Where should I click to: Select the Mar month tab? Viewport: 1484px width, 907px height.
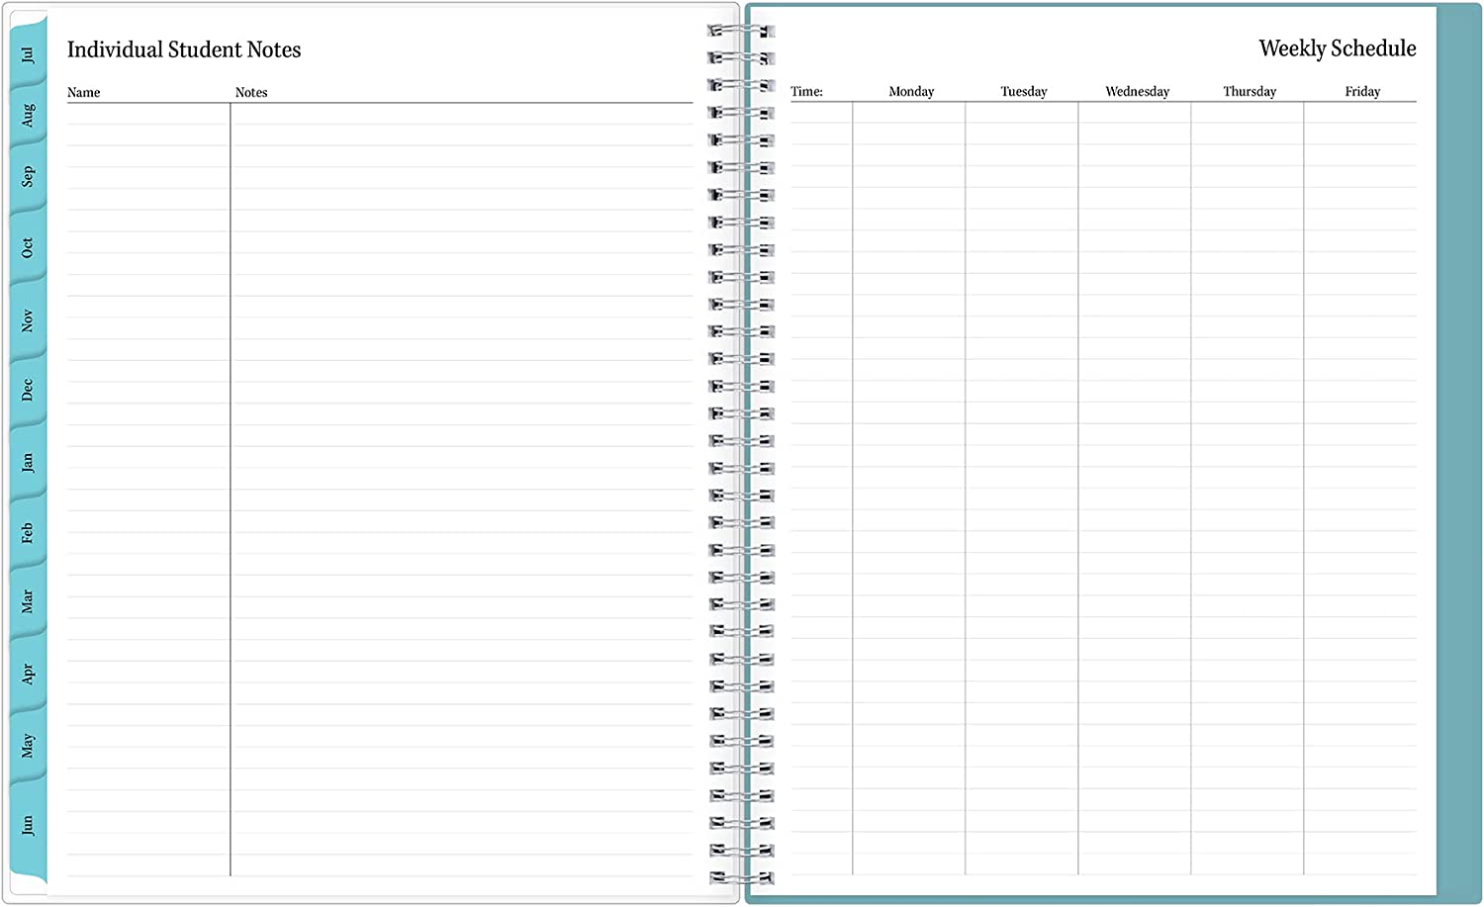tap(28, 602)
